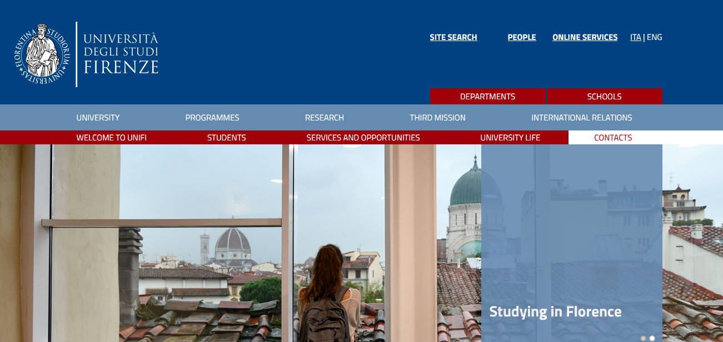Click the University of Florence seal logo

pos(42,54)
